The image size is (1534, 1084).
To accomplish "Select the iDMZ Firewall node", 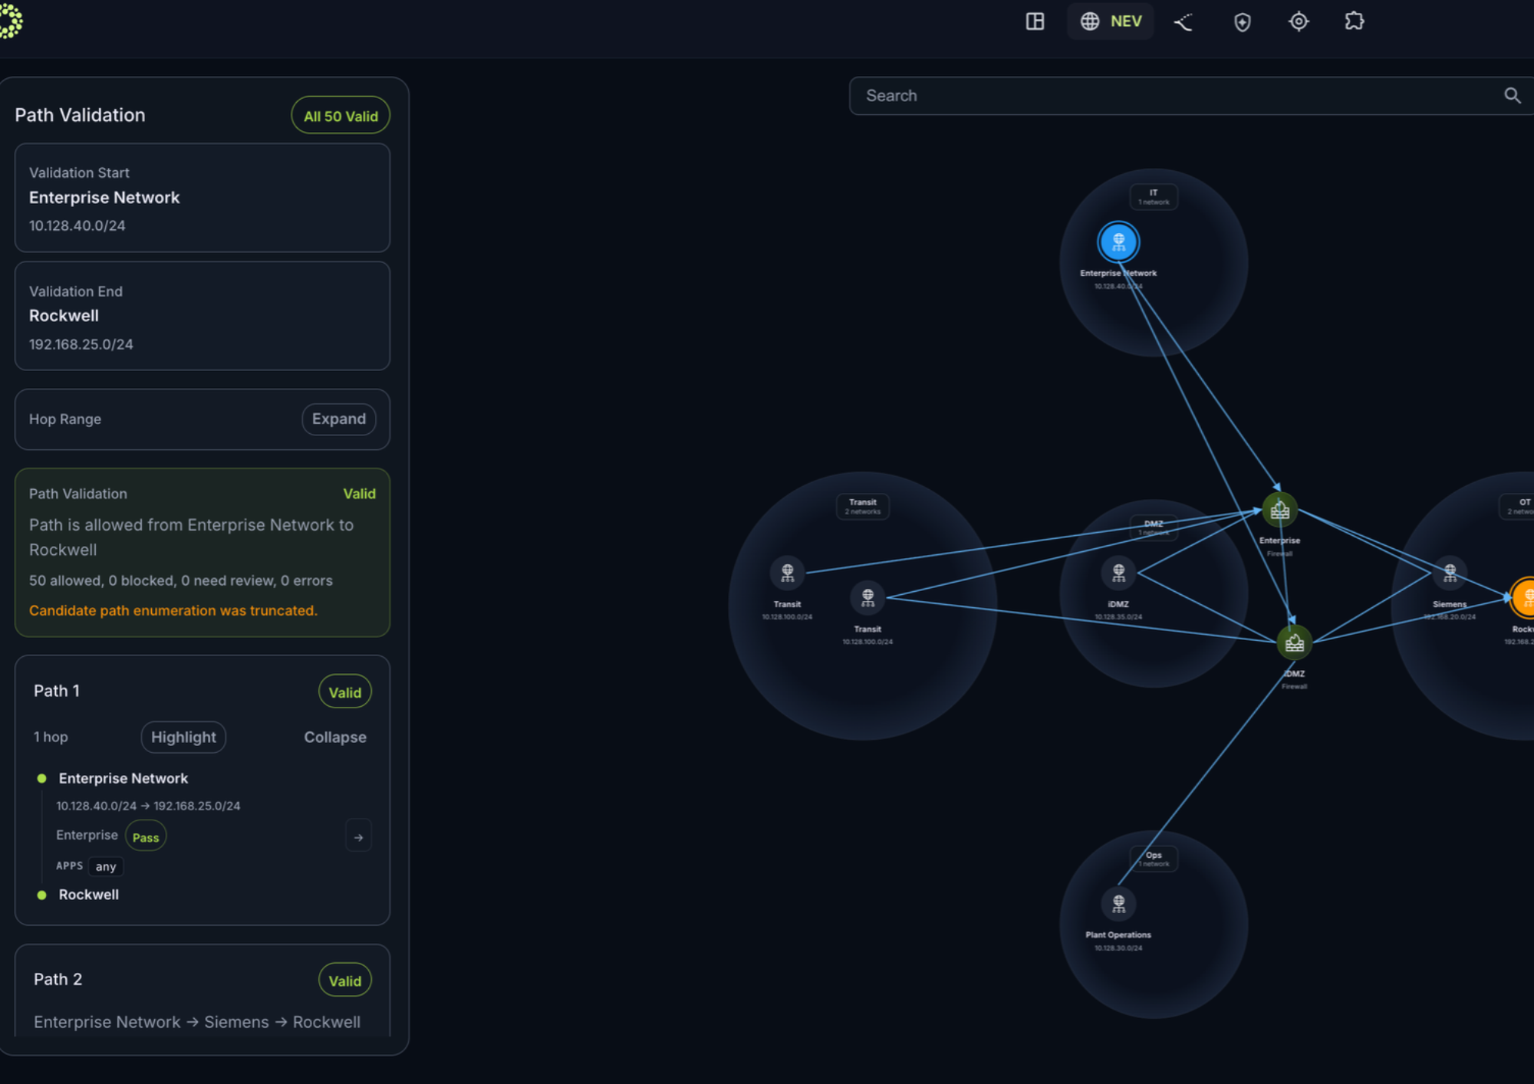I will [x=1295, y=643].
